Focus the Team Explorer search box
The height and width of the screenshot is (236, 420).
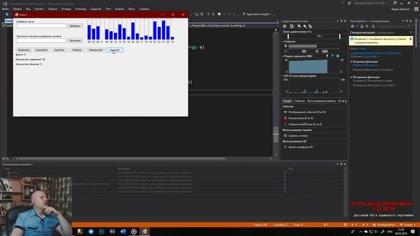394,26
